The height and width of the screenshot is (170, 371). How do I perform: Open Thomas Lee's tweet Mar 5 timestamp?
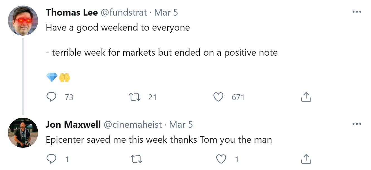166,12
